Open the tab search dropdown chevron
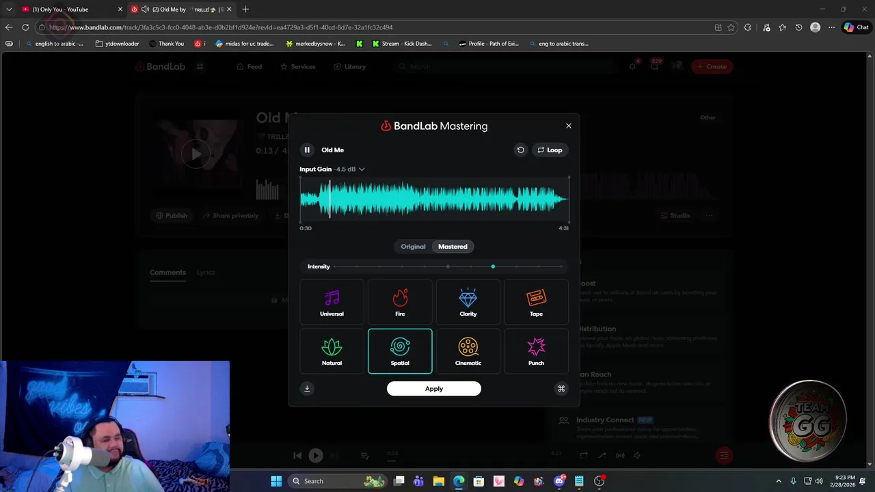The height and width of the screenshot is (492, 875). pyautogui.click(x=9, y=10)
